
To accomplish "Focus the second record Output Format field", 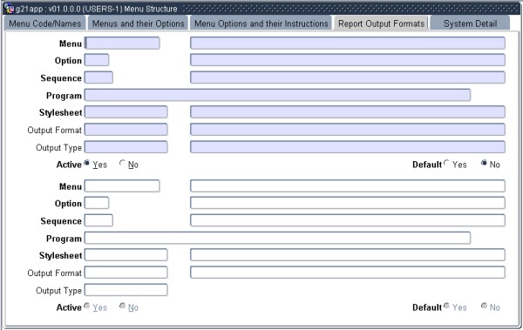I will coord(126,273).
